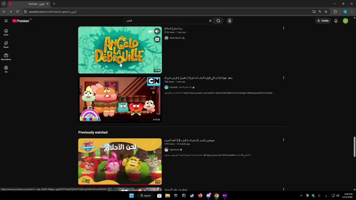
Task: Open Spacetoon video title link
Action: click(189, 140)
